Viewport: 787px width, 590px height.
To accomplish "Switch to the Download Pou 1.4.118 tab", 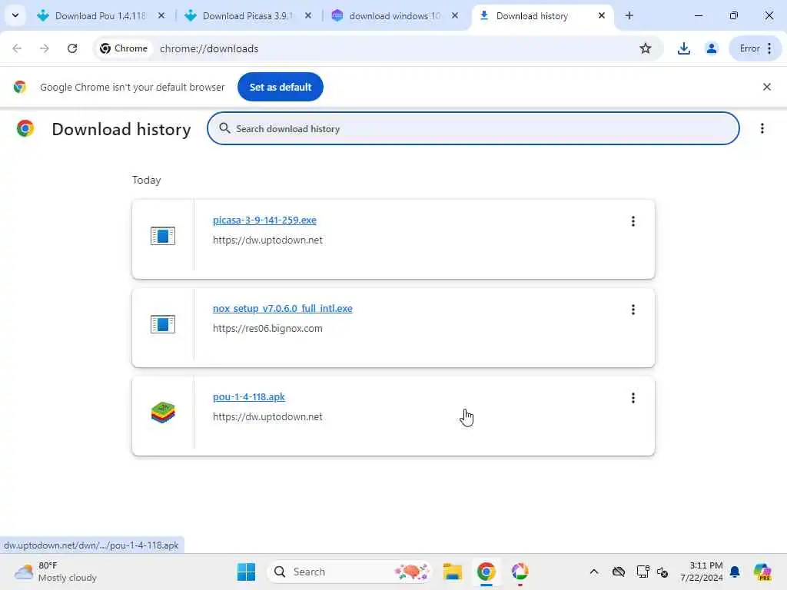I will pyautogui.click(x=100, y=15).
